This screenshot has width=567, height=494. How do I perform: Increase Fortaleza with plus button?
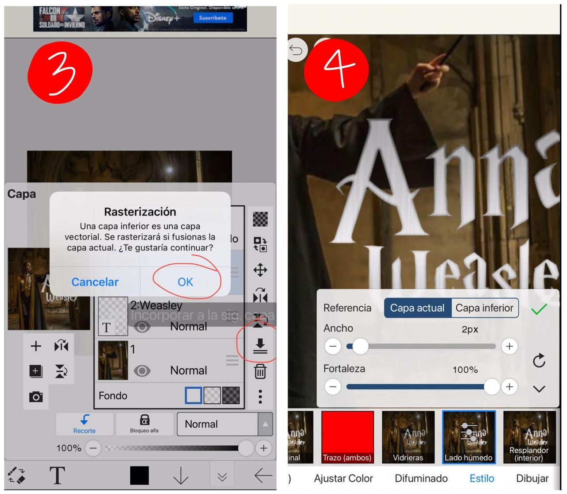[509, 387]
